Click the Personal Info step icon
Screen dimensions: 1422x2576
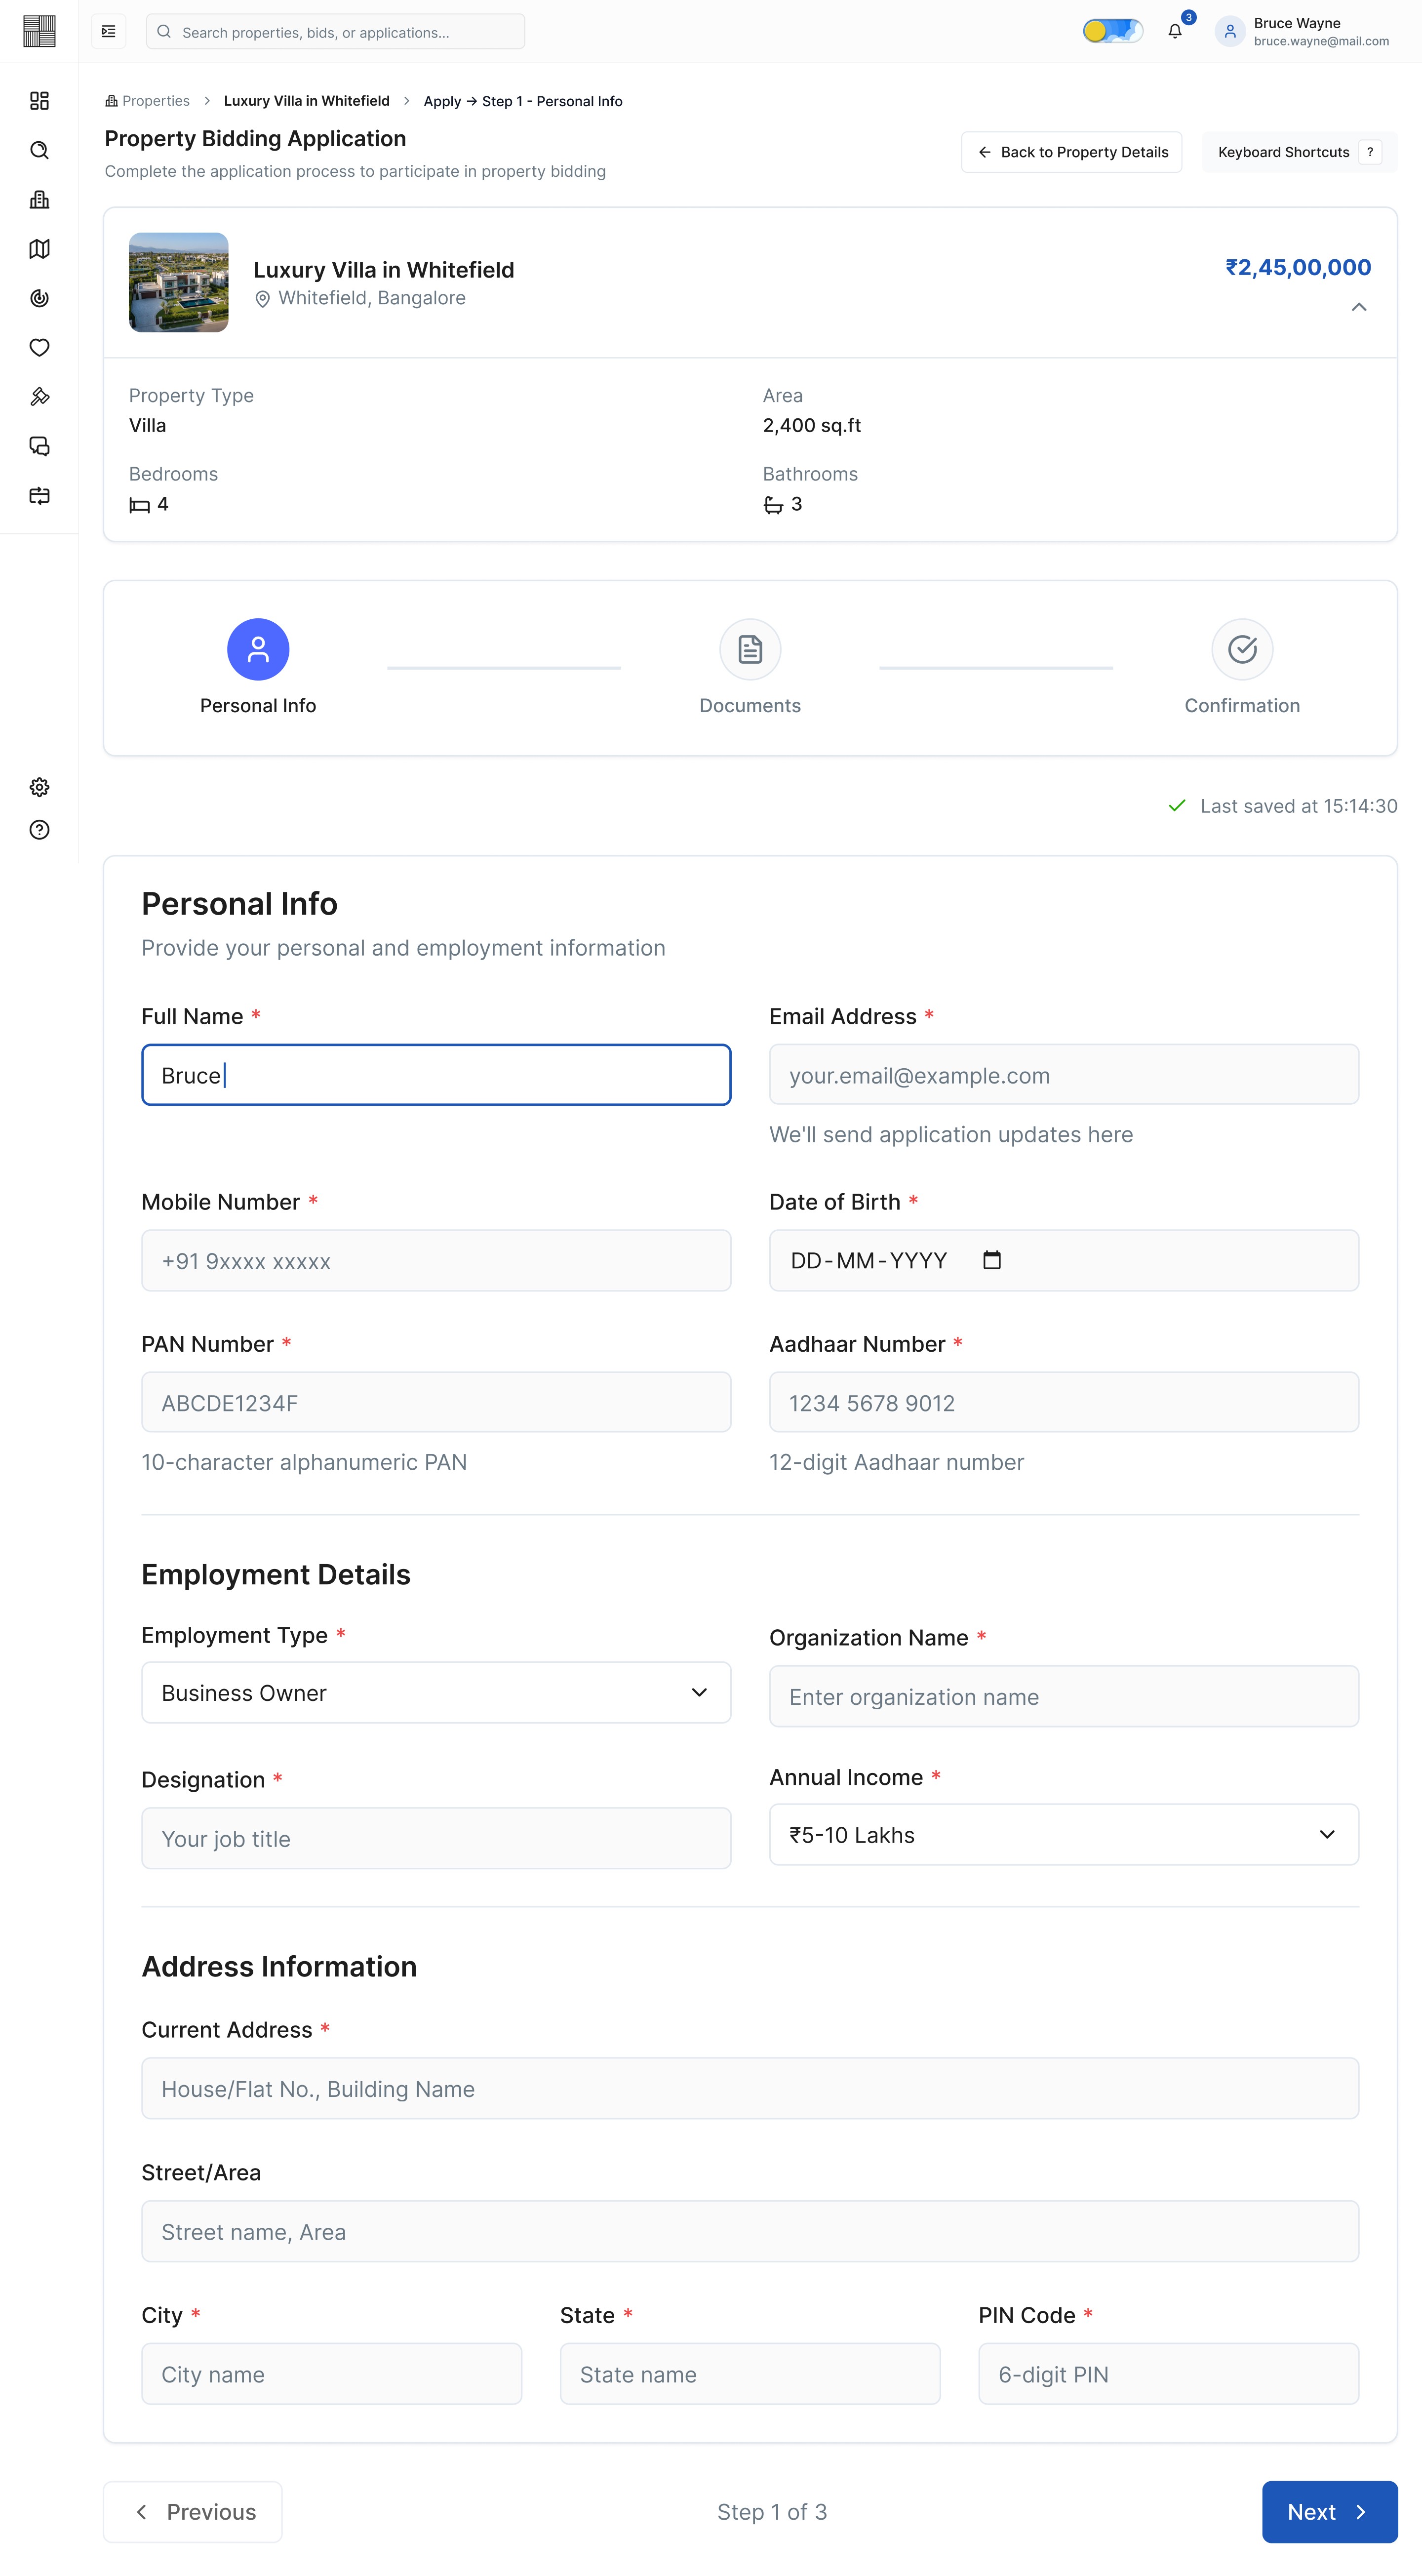(258, 649)
